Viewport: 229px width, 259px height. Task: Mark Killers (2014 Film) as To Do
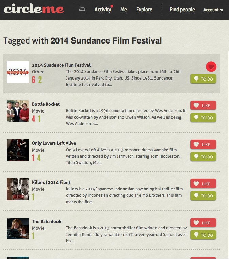[x=203, y=196]
